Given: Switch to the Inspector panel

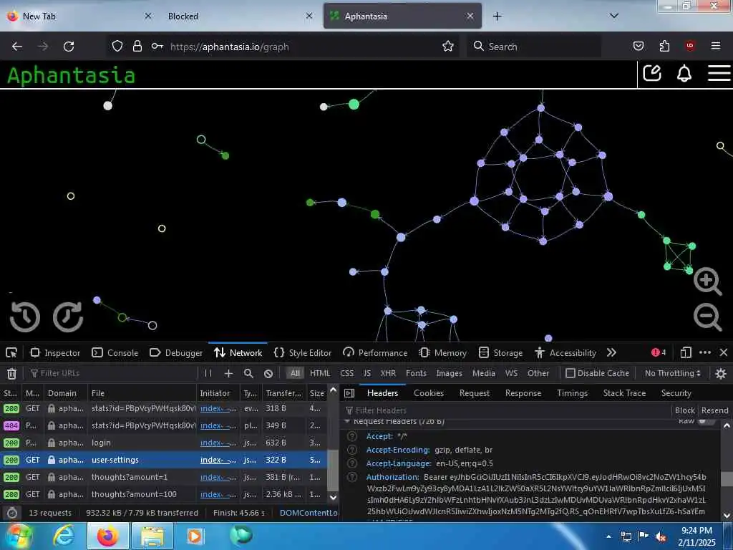Looking at the screenshot, I should click(x=55, y=352).
